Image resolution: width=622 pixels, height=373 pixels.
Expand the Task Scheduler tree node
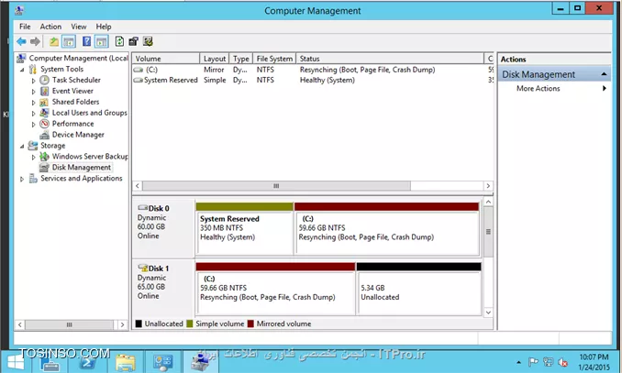tap(34, 80)
